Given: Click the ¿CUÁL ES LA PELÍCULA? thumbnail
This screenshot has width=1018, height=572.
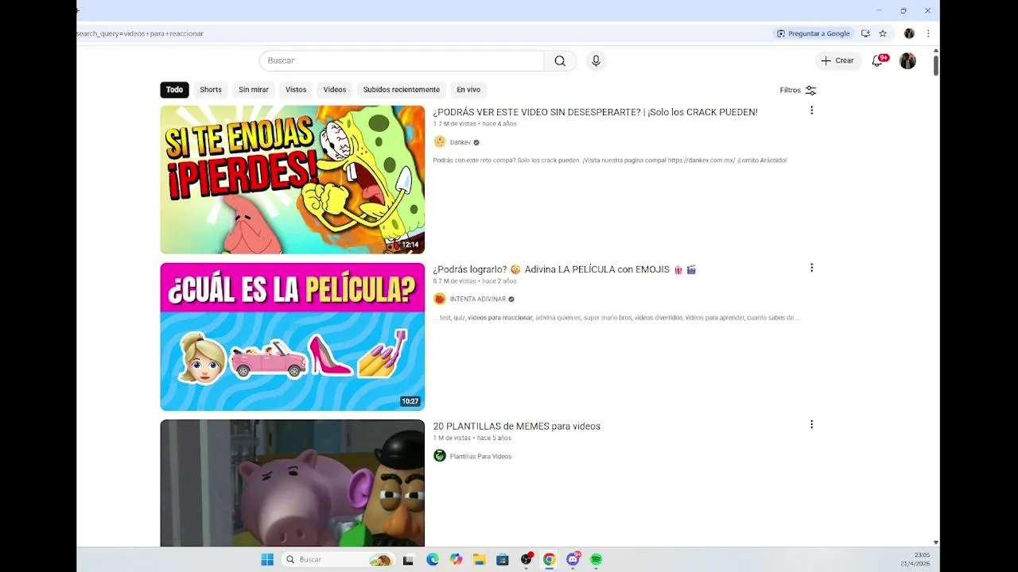Looking at the screenshot, I should (293, 337).
